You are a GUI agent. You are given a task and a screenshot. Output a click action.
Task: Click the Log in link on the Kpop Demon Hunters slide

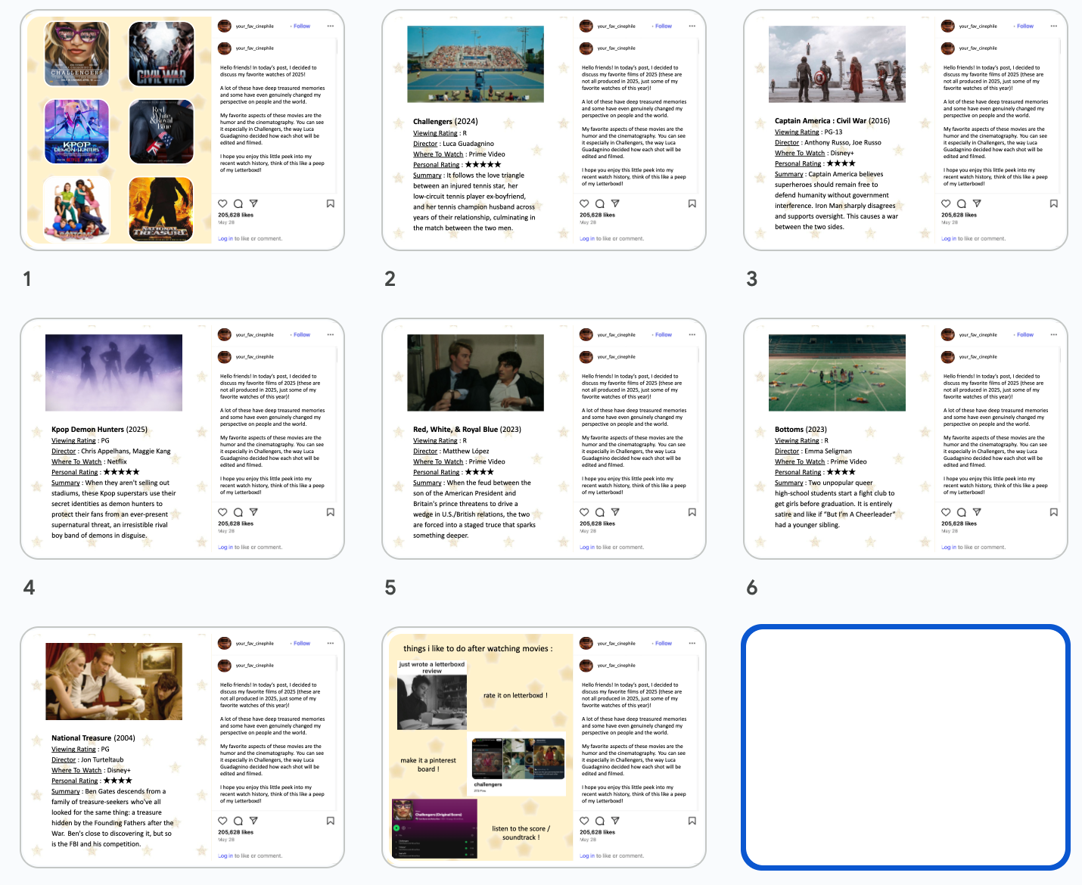click(x=222, y=547)
